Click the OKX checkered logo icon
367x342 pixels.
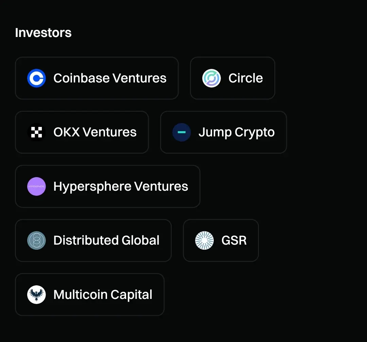36,132
